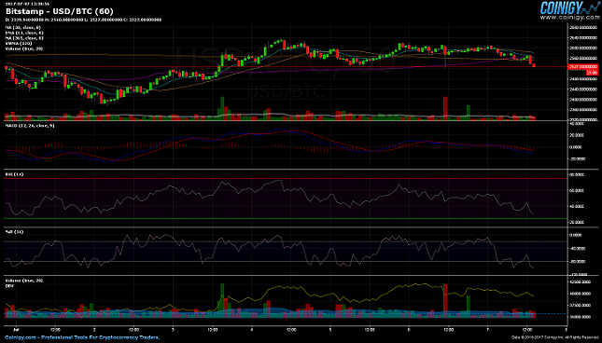Select the VWMA (120) indicator label
The width and height of the screenshot is (602, 343).
coord(19,43)
